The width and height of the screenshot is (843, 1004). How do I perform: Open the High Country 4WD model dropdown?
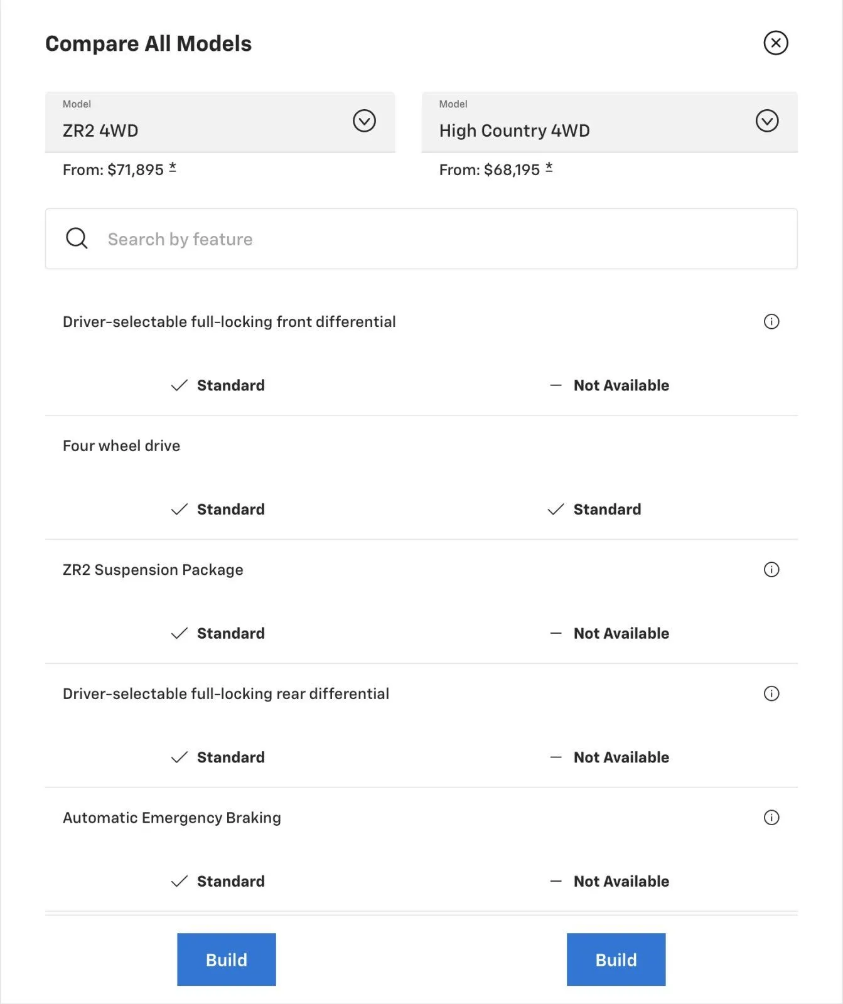(x=609, y=122)
